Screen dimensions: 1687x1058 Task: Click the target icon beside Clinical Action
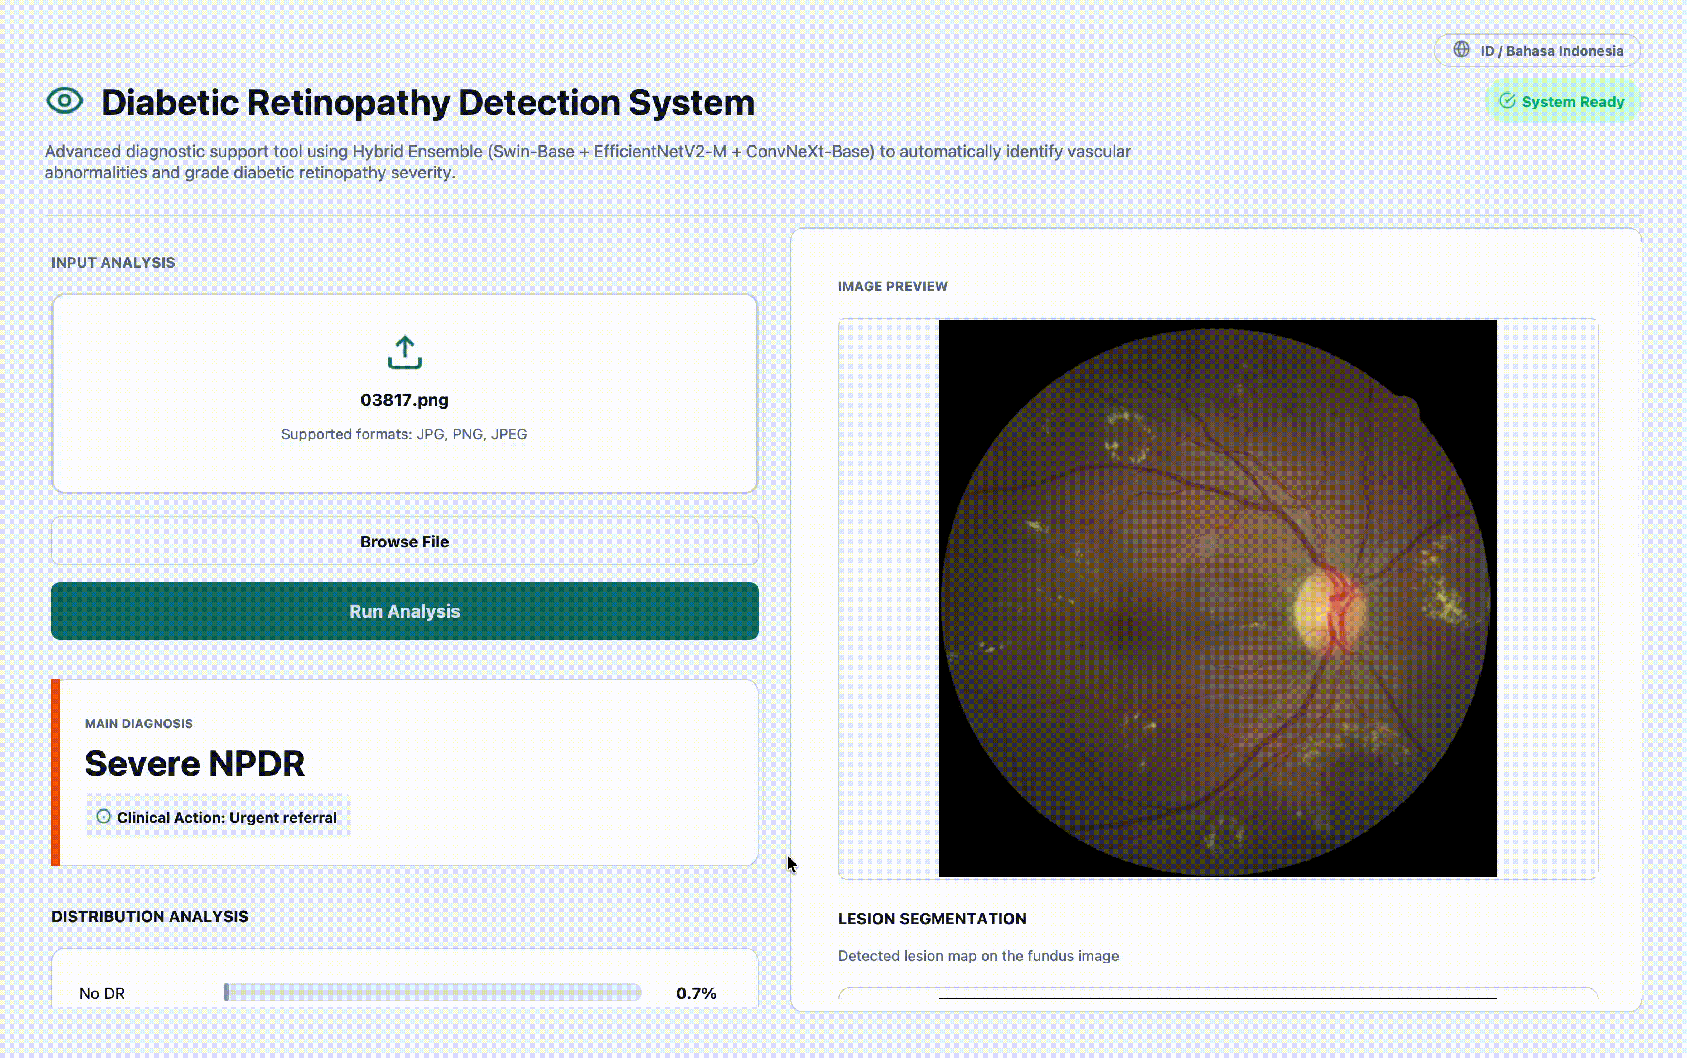[104, 817]
